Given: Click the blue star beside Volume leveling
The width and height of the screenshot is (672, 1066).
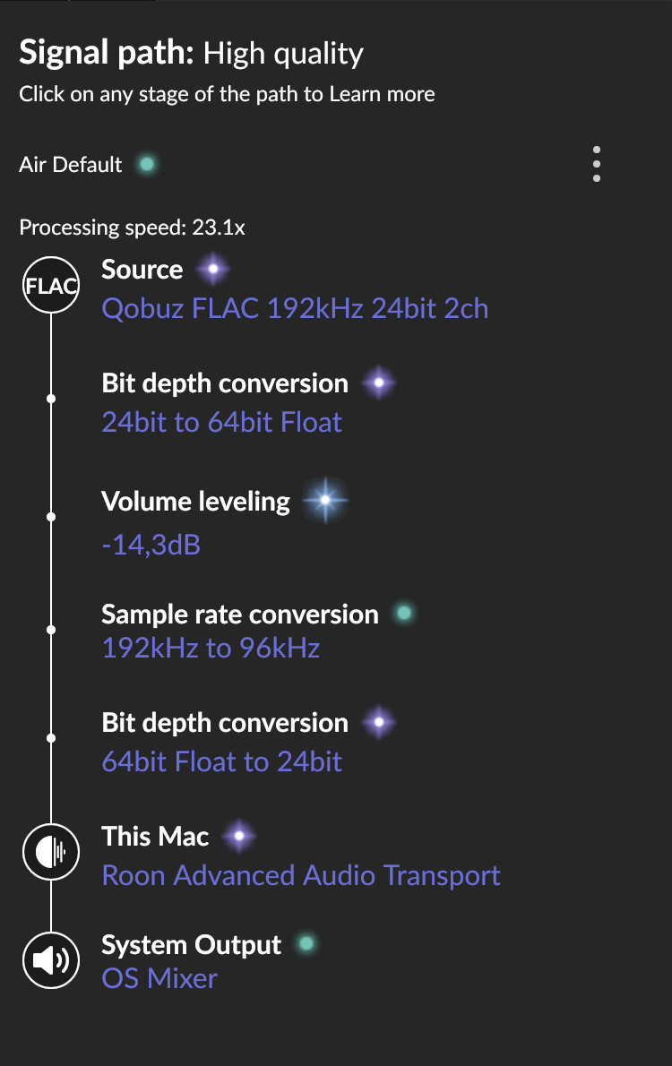Looking at the screenshot, I should (x=324, y=500).
